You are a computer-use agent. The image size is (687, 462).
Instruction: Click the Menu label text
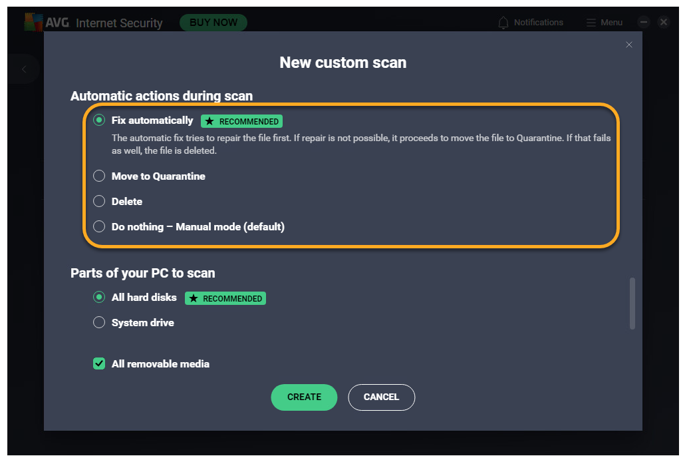pyautogui.click(x=611, y=23)
